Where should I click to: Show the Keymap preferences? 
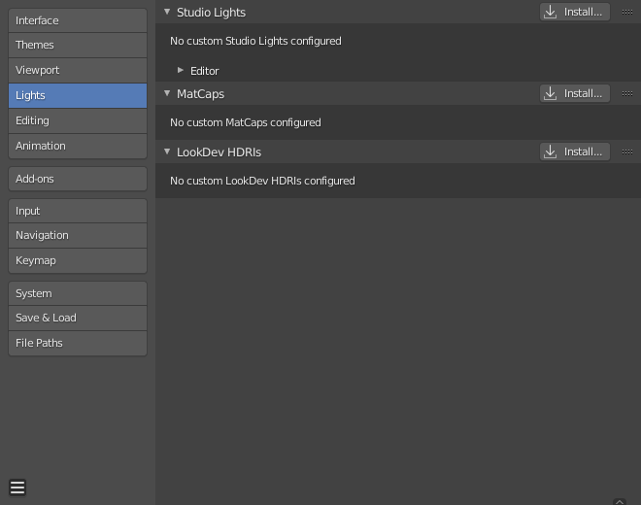click(78, 260)
